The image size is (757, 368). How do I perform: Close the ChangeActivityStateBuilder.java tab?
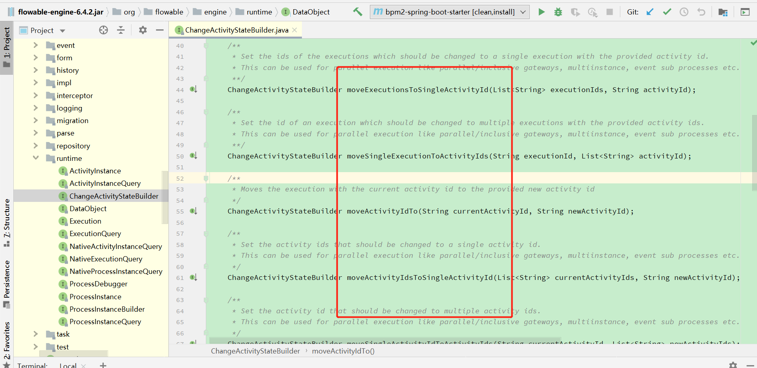click(295, 30)
